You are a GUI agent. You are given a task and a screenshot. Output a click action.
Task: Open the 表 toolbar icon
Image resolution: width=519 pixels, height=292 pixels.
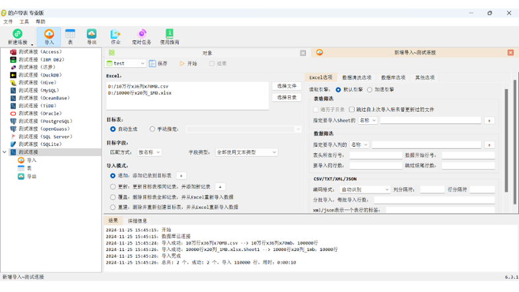click(70, 34)
